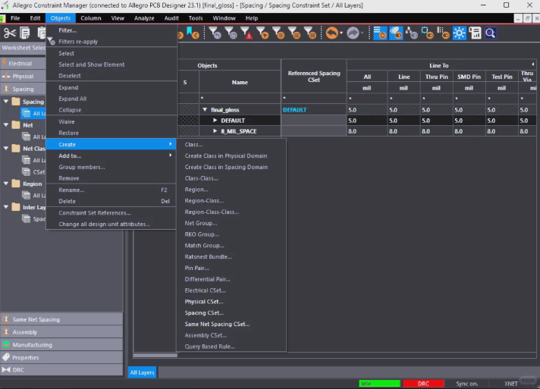Choose Differential Pair... from Create submenu
This screenshot has width=540, height=389.
coord(231,279)
